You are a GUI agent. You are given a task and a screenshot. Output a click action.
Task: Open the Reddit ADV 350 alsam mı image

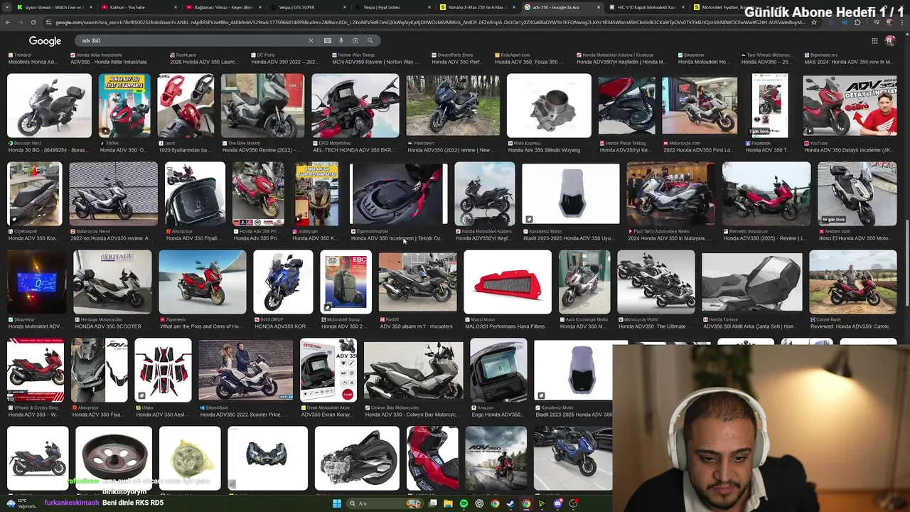tap(417, 282)
